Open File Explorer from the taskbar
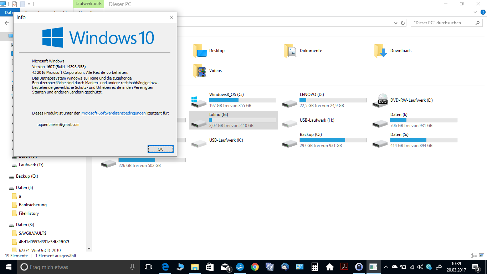This screenshot has height=274, width=487. click(195, 267)
